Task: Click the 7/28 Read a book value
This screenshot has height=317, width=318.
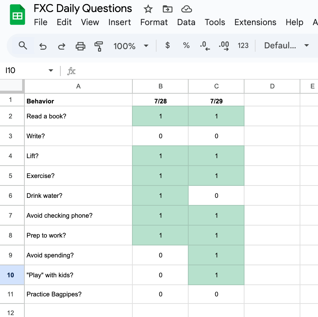Action: (160, 116)
